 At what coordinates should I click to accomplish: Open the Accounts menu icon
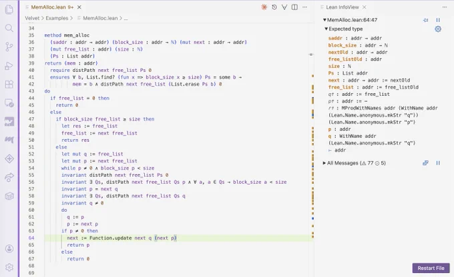pyautogui.click(x=9, y=248)
